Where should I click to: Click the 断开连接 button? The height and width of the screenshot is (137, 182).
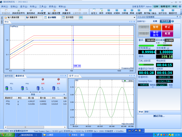click(x=165, y=21)
